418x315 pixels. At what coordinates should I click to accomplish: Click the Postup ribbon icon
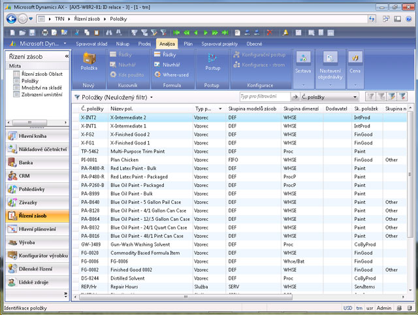212,58
